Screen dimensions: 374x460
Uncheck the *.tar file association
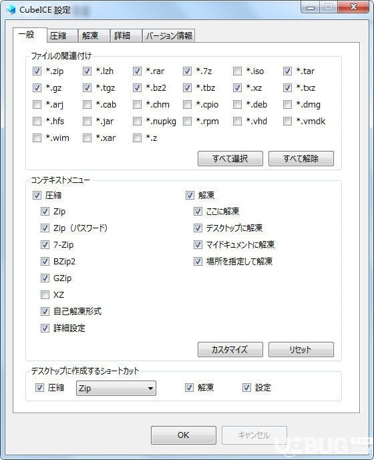[x=287, y=71]
